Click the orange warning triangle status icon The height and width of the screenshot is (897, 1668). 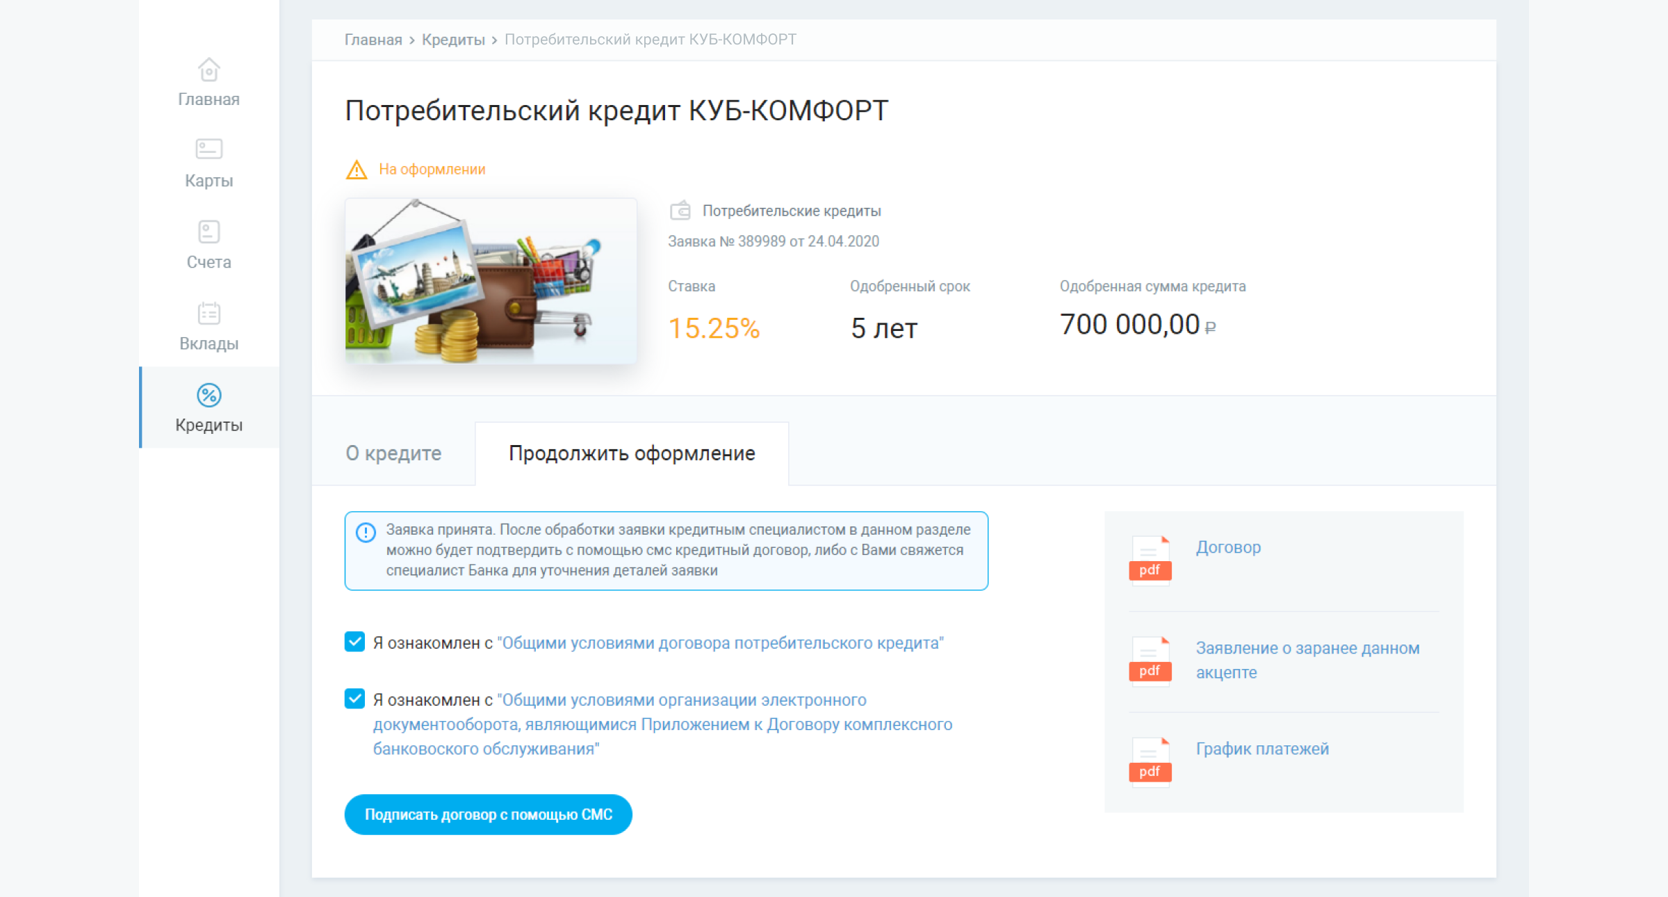(x=357, y=170)
